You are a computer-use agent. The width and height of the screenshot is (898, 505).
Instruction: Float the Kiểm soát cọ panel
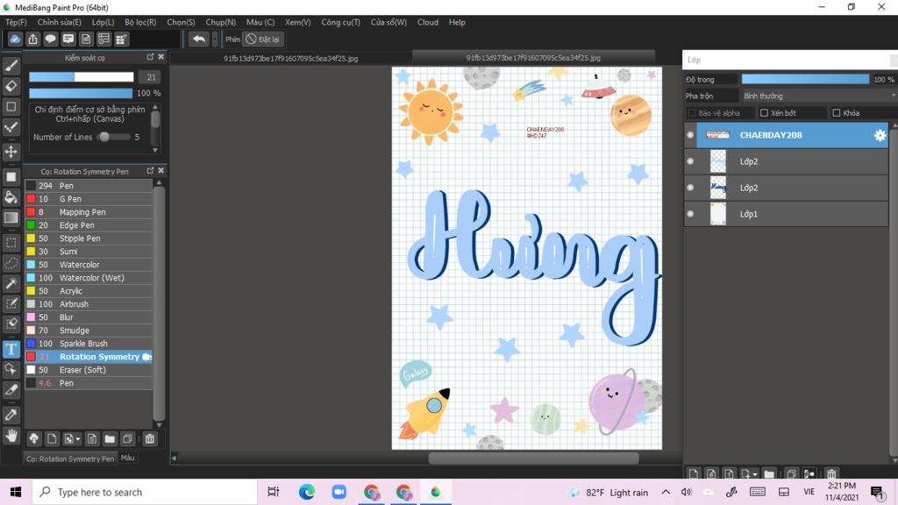[x=150, y=57]
